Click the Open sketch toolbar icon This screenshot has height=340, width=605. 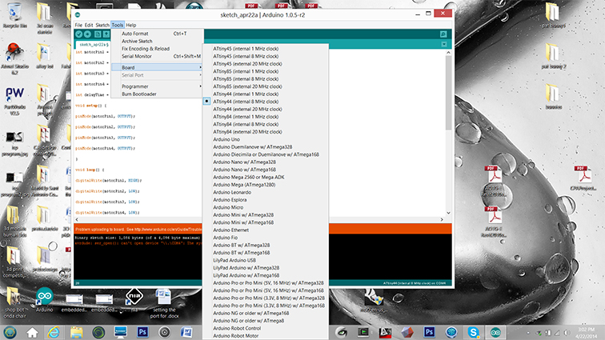pos(106,34)
